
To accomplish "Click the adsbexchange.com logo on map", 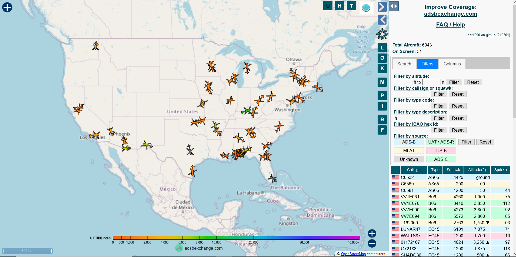I will 199,248.
